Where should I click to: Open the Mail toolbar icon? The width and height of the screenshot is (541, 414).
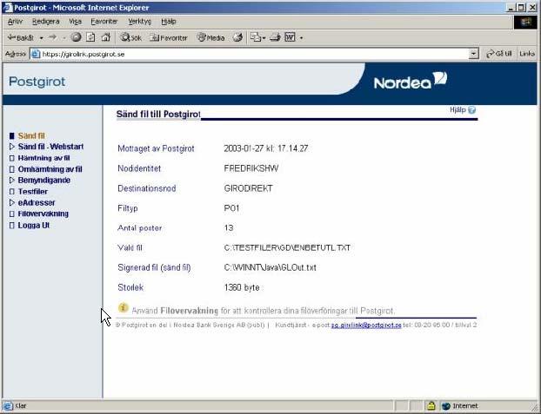point(256,37)
